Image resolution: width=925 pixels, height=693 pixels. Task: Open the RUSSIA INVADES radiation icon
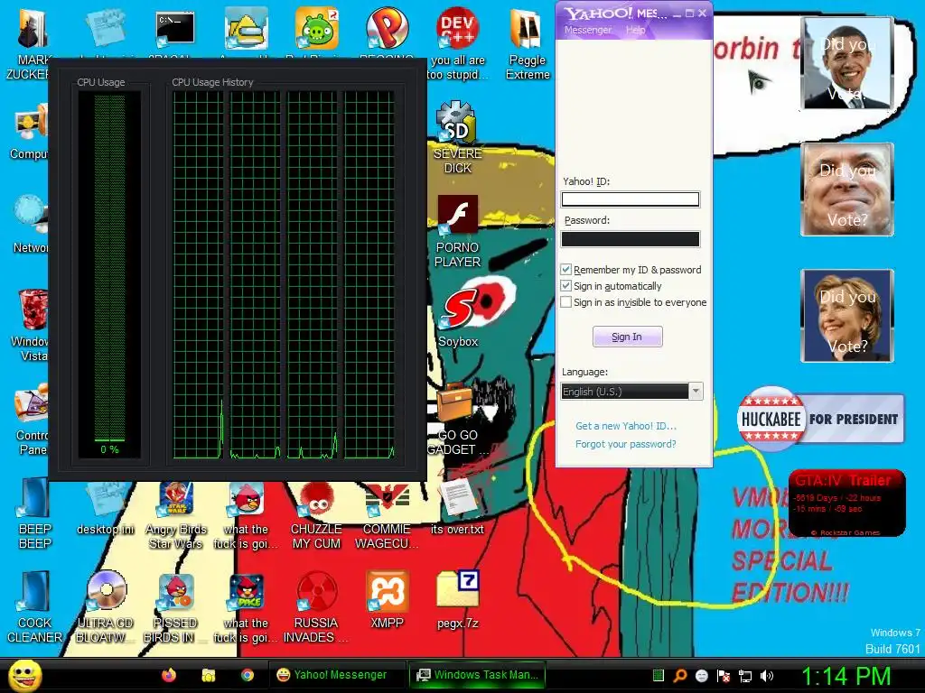317,592
